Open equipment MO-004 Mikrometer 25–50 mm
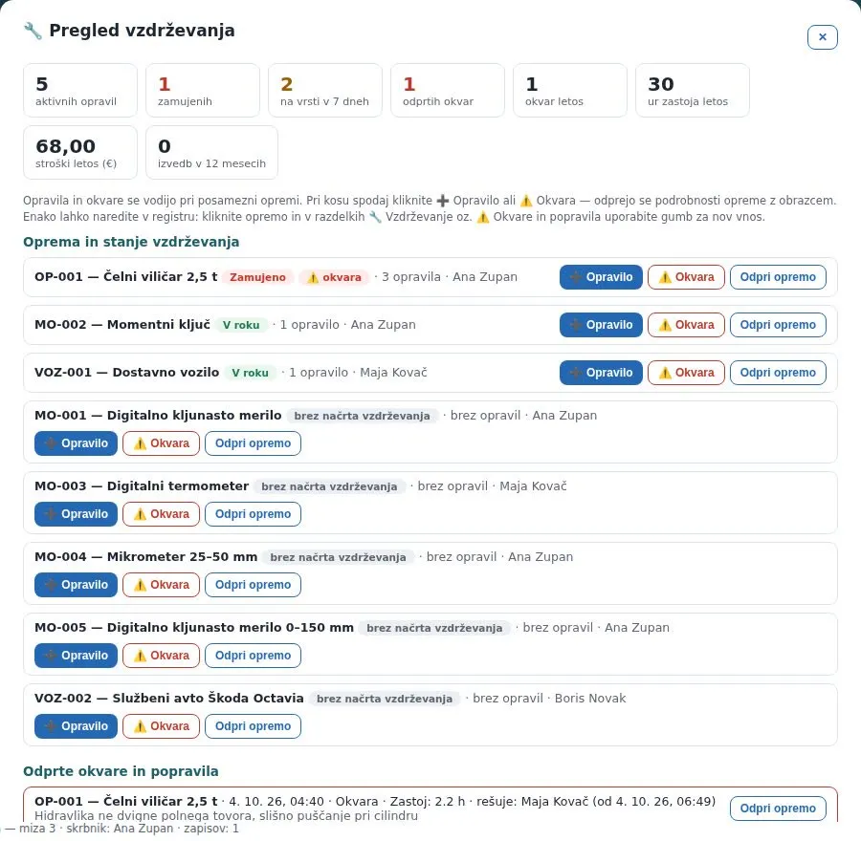Image resolution: width=861 pixels, height=841 pixels. coord(253,585)
